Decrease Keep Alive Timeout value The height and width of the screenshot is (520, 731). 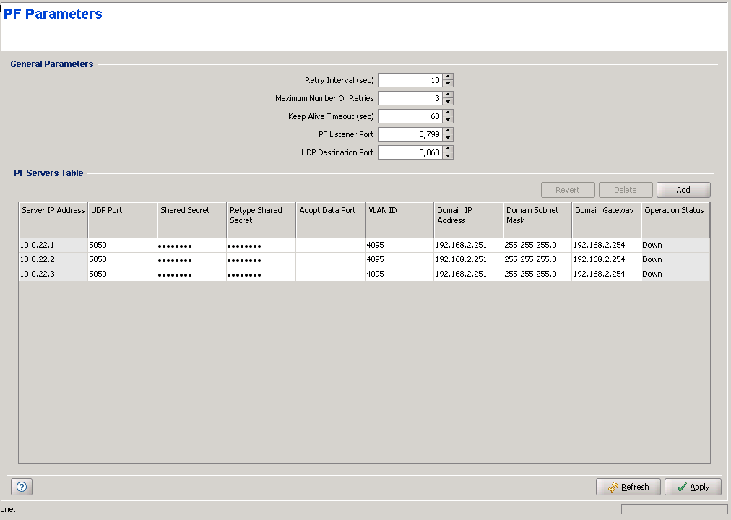[448, 120]
